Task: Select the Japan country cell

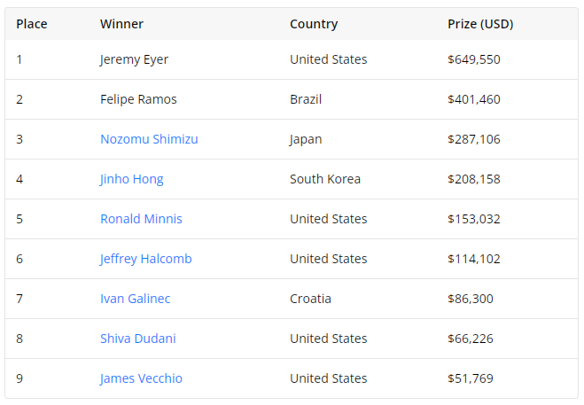Action: pyautogui.click(x=306, y=139)
